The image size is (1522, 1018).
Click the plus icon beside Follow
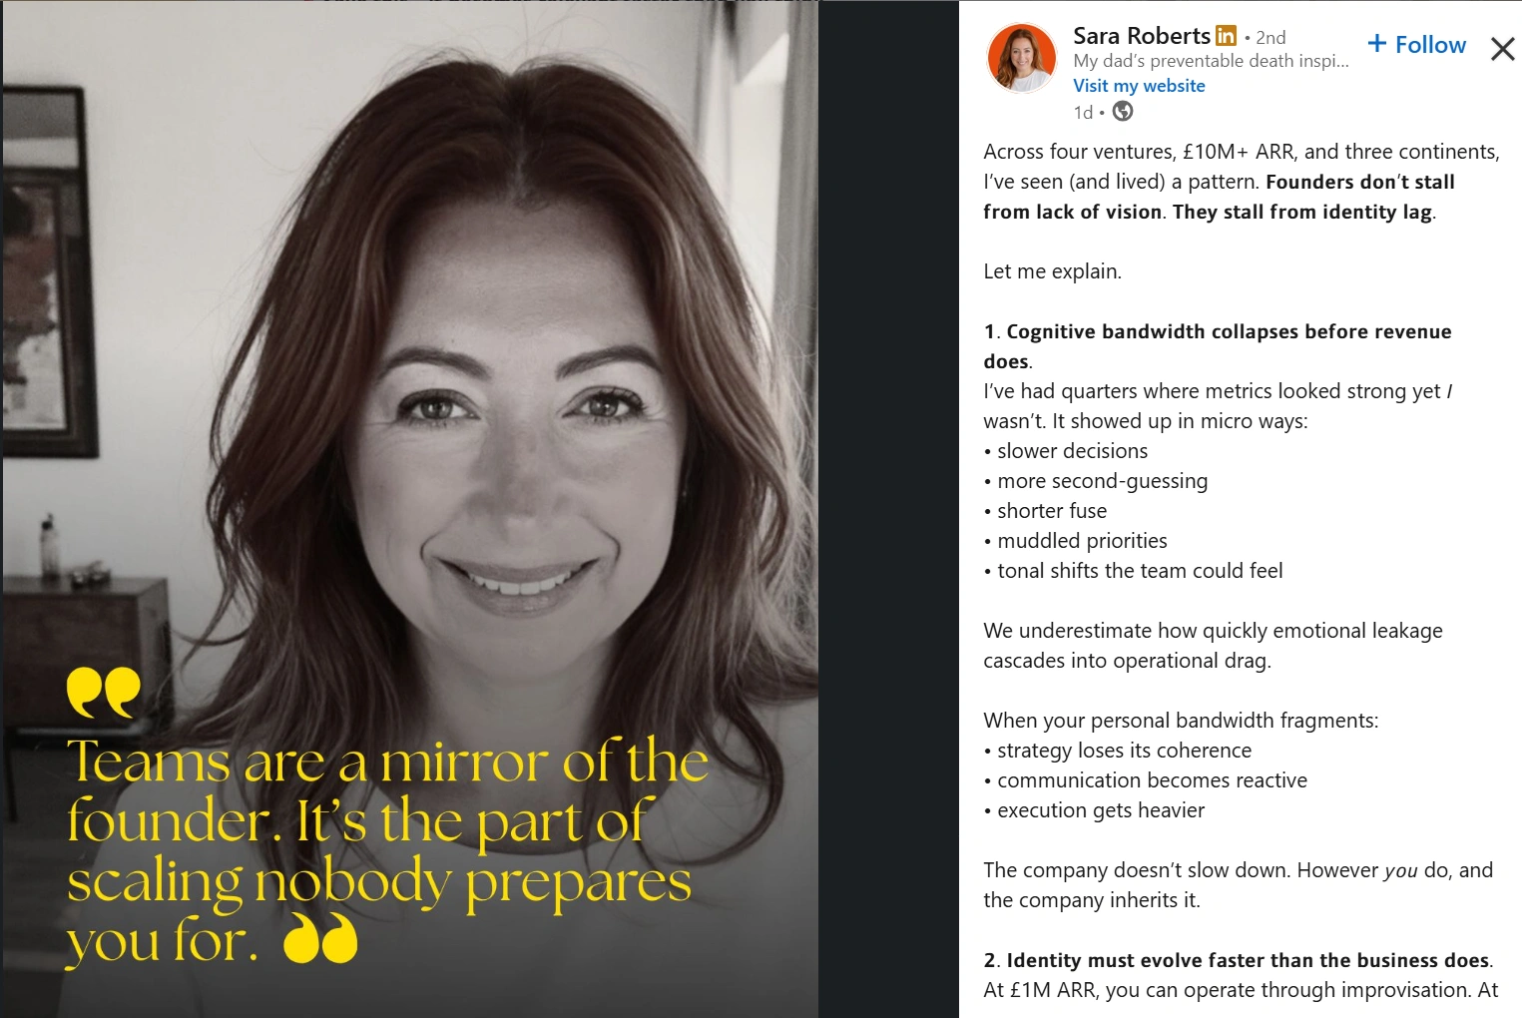[1377, 44]
